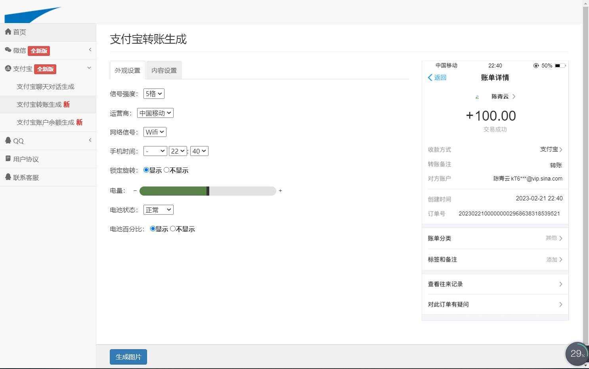Adjust the 电量 battery level slider

coord(208,191)
